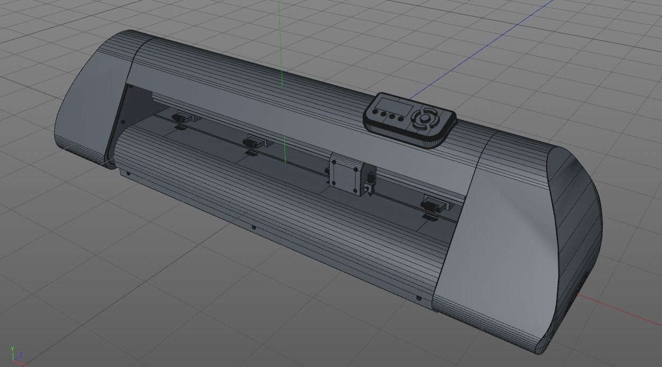Select the middle pinch roller left of the carriage
Viewport: 662px width, 367px height.
255,144
